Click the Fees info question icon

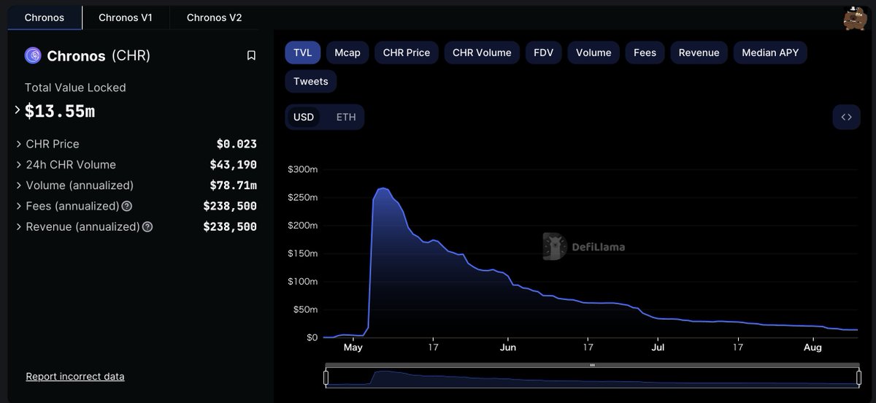click(x=127, y=206)
